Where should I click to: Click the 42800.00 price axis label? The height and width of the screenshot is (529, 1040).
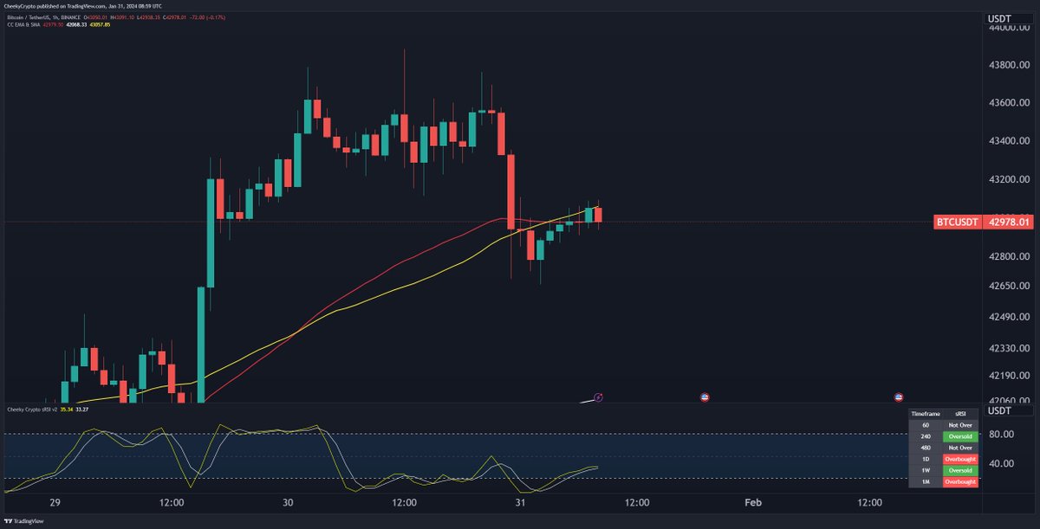click(1010, 257)
